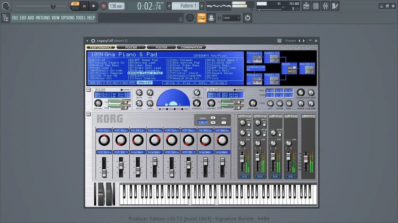Select program 110:Euphoricity in the list
The height and width of the screenshot is (223, 398).
(141, 76)
